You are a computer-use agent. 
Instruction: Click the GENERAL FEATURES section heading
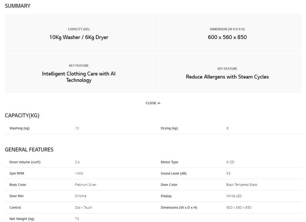[29, 149]
